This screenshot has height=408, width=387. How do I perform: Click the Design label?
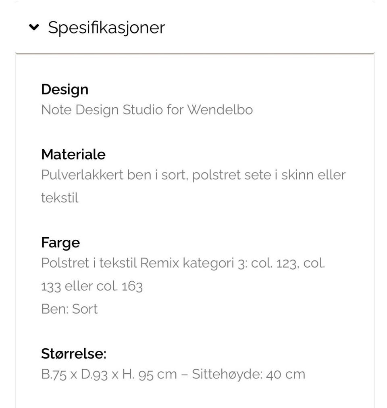point(64,89)
